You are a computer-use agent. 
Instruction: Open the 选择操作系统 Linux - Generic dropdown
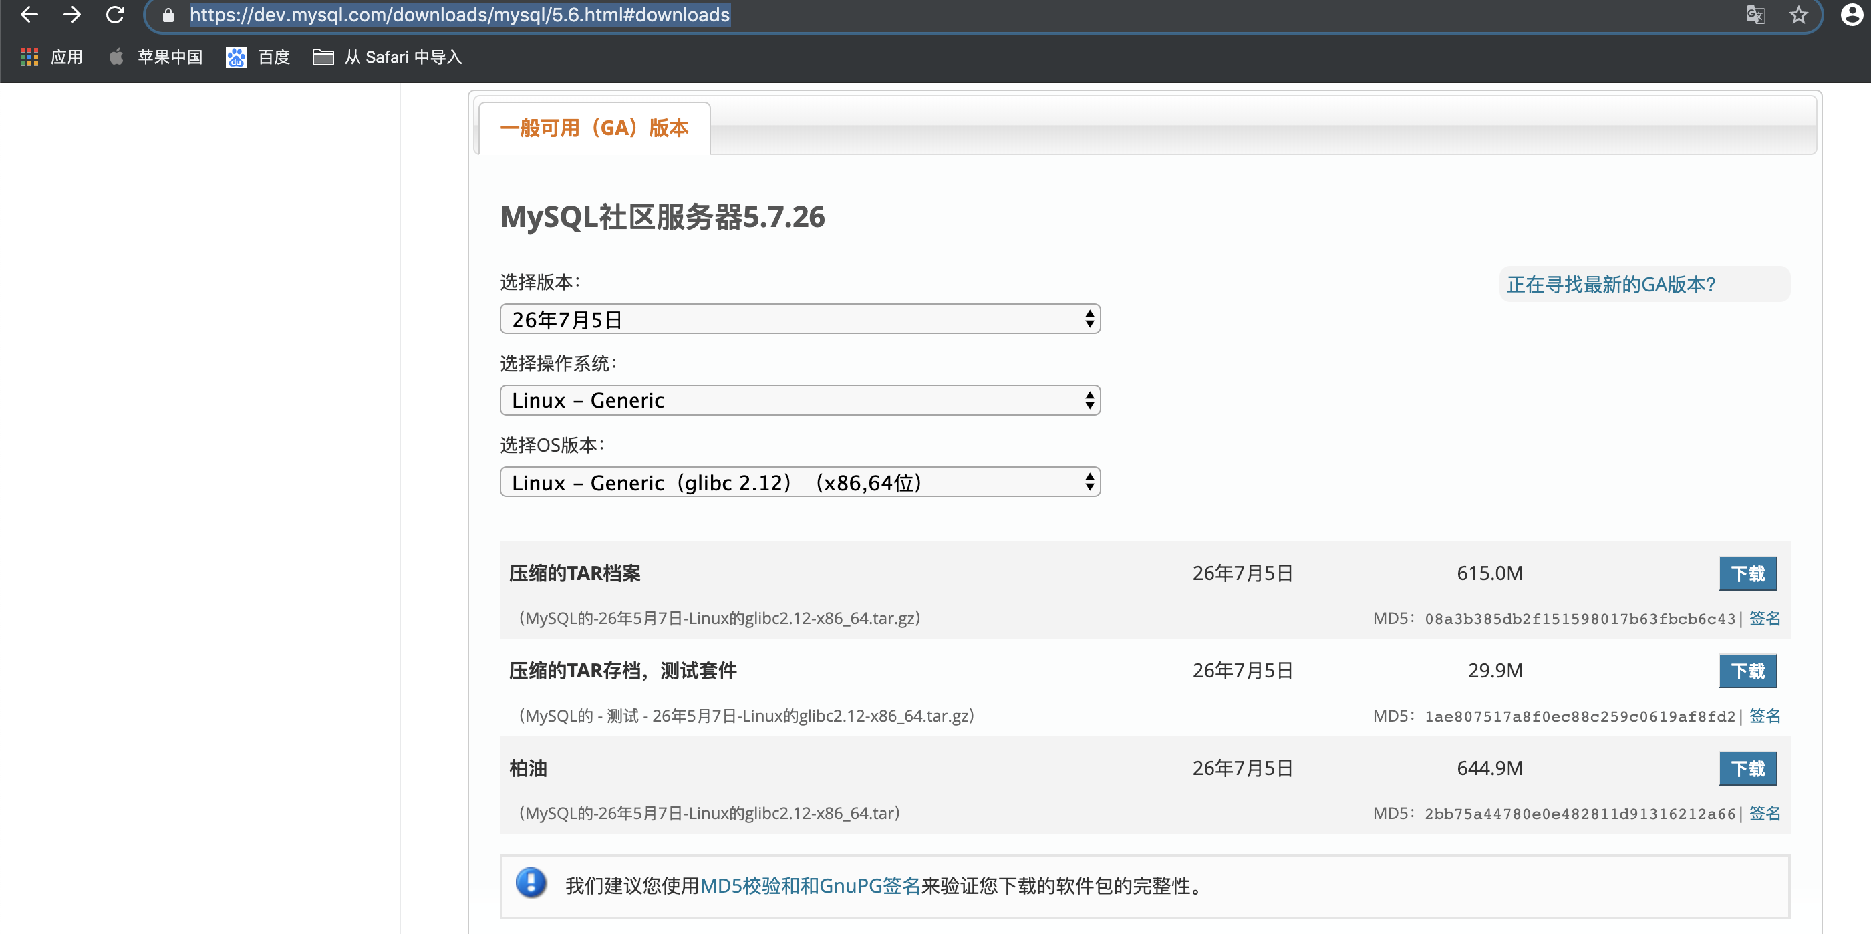[800, 401]
